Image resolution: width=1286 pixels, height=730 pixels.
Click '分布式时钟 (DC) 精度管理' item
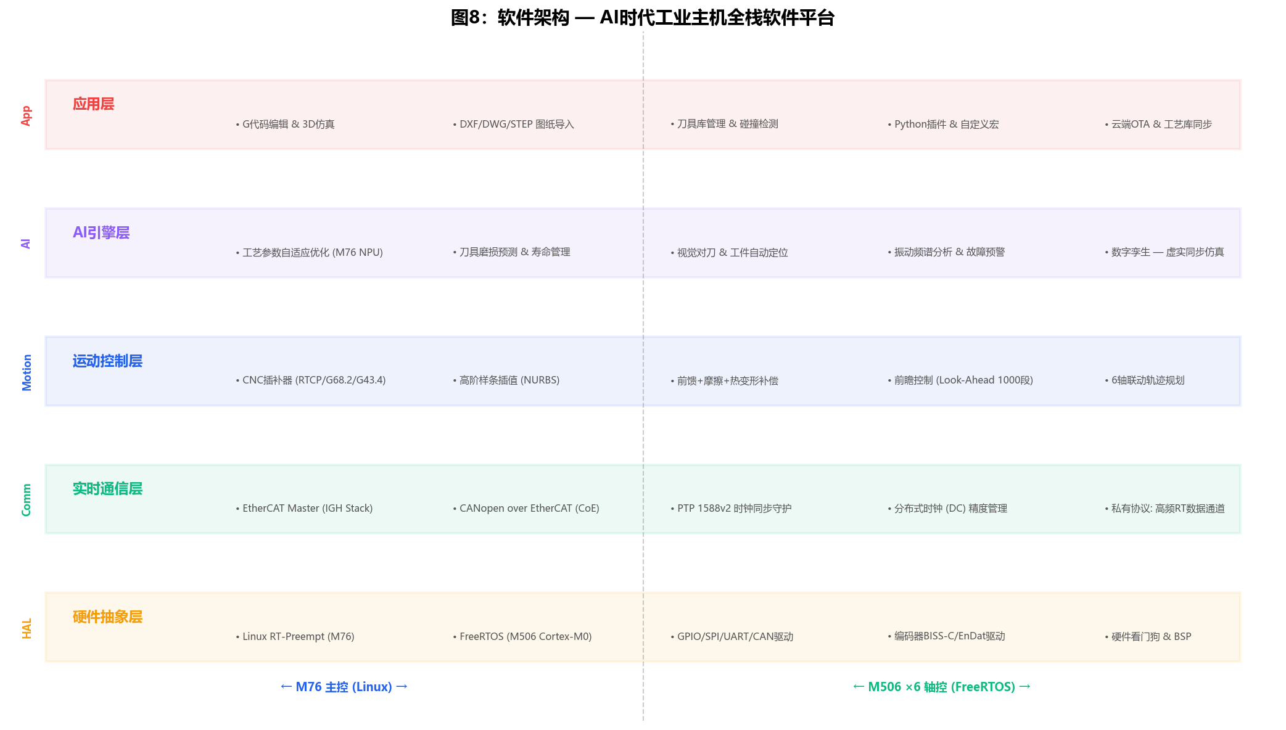[947, 509]
